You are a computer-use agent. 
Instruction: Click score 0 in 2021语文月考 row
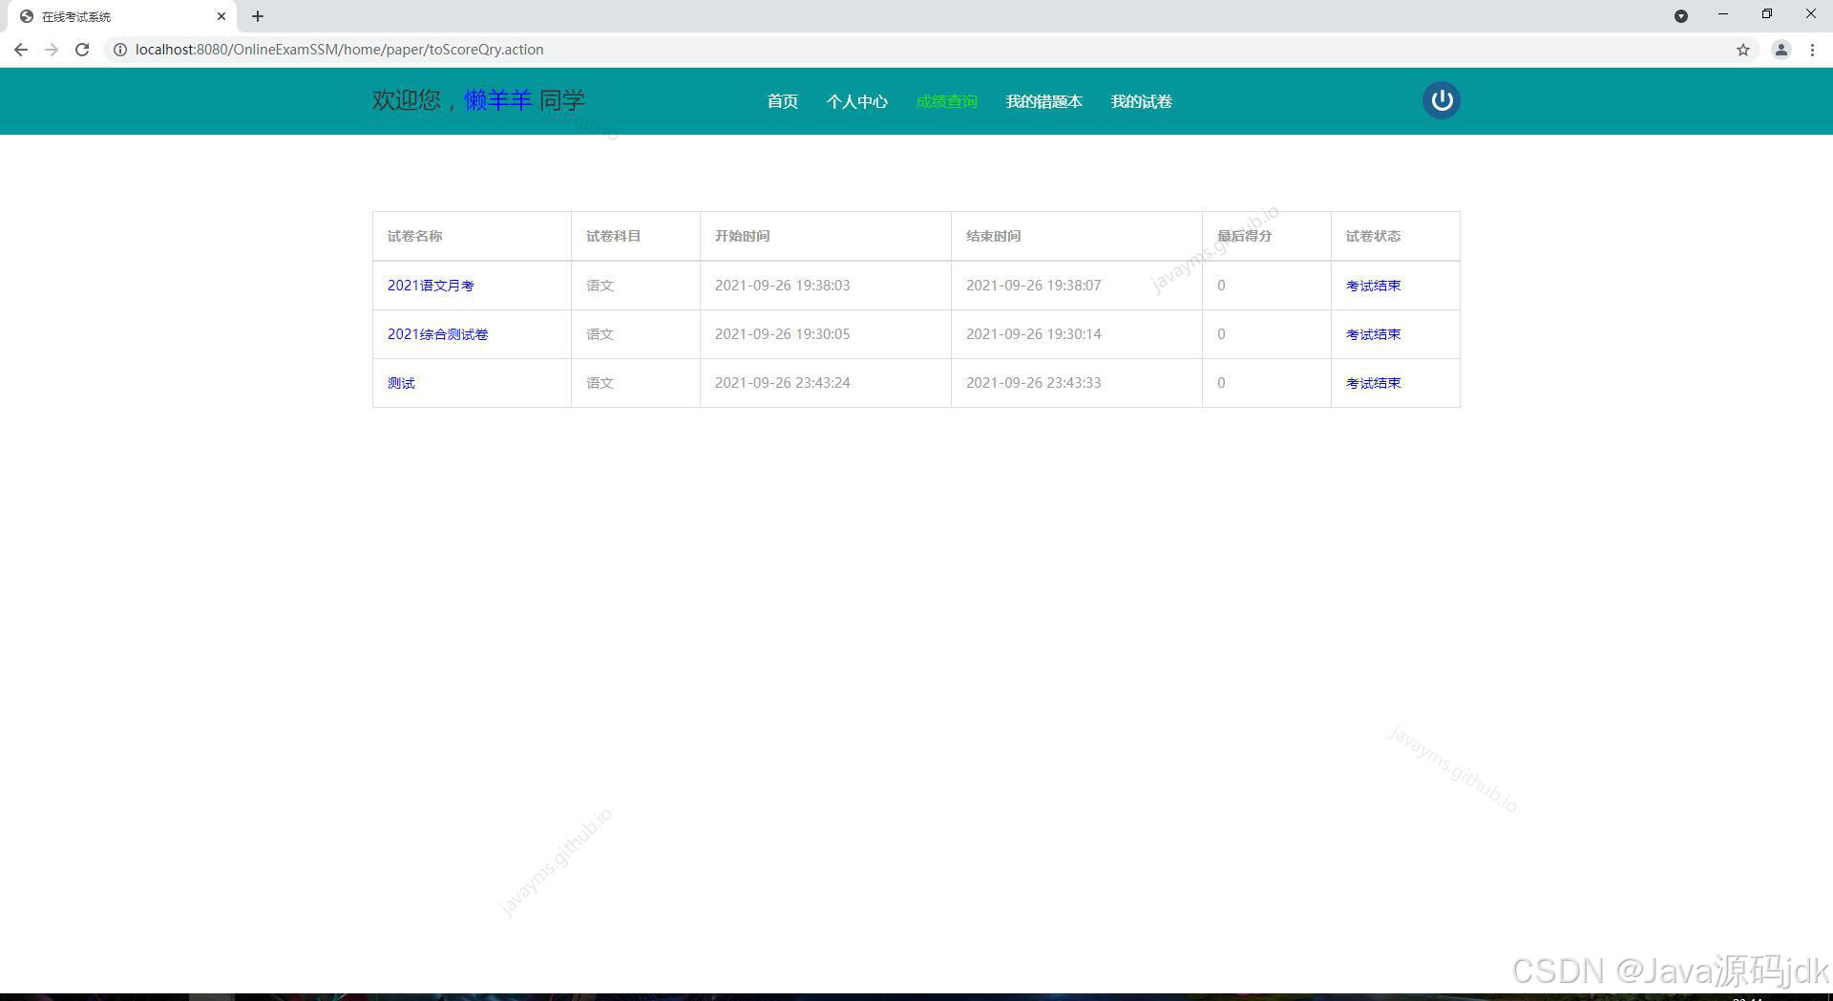click(x=1221, y=286)
